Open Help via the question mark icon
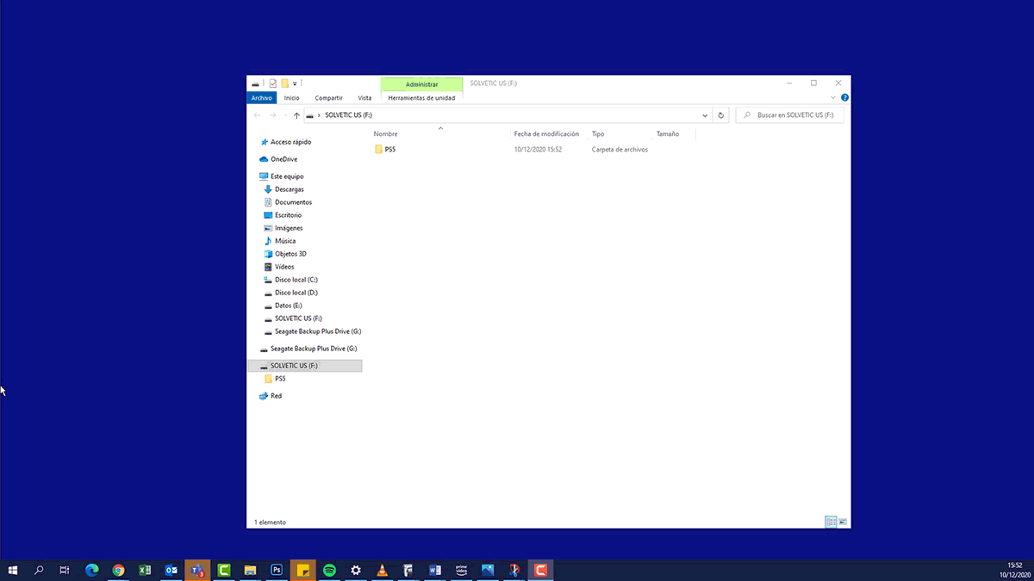 click(x=844, y=96)
